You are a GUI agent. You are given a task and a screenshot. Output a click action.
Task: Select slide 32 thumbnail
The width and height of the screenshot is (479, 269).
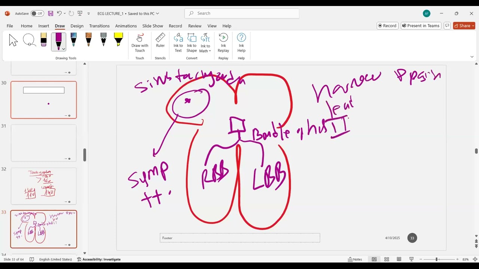[44, 186]
